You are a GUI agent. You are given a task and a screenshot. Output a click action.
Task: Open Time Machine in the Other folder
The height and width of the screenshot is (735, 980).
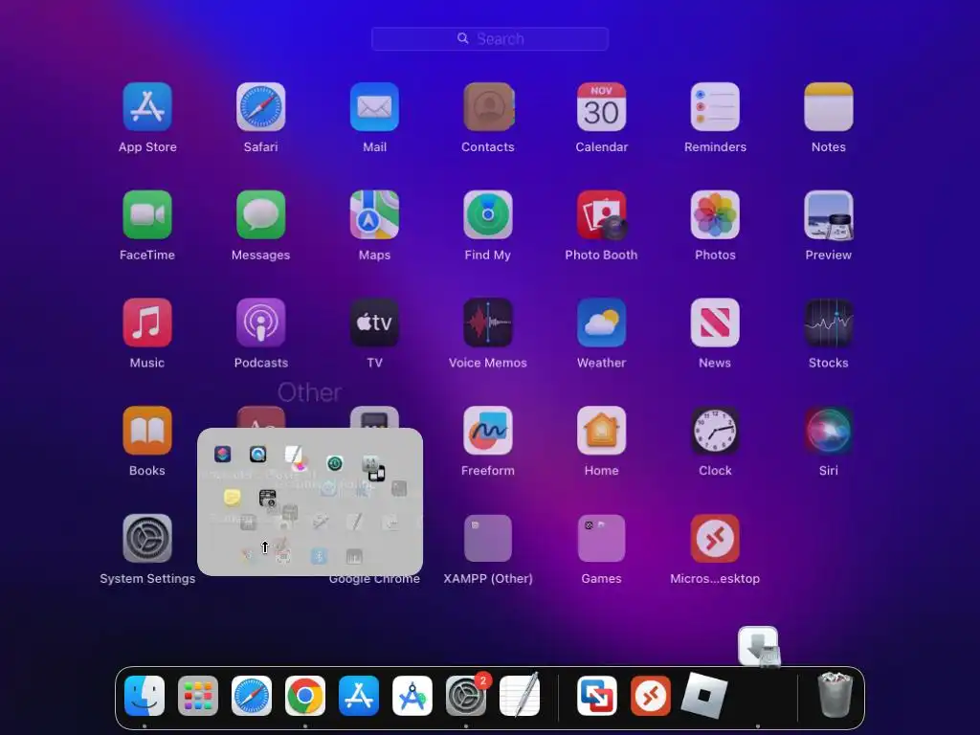(334, 463)
